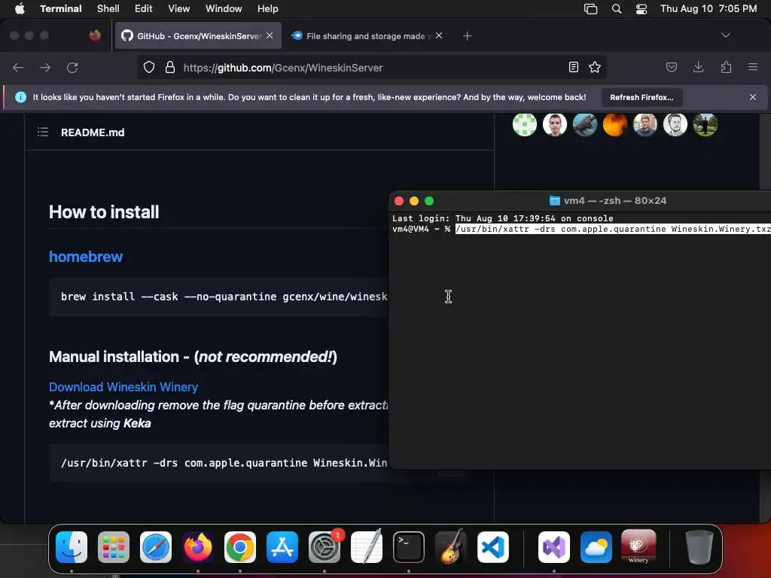The width and height of the screenshot is (771, 578).
Task: Click the date and time in menu bar
Action: point(709,8)
